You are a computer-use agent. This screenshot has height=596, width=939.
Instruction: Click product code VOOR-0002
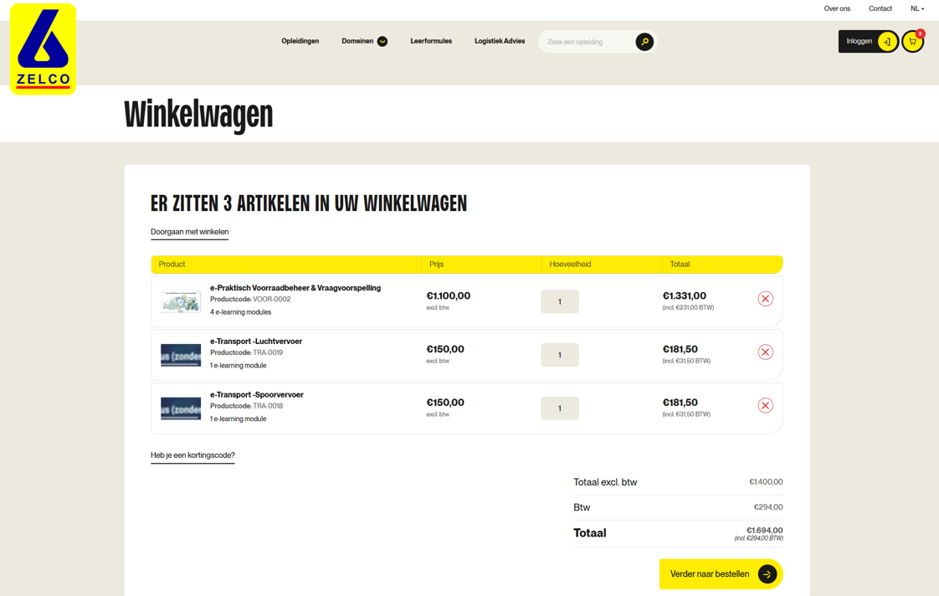[x=272, y=300]
